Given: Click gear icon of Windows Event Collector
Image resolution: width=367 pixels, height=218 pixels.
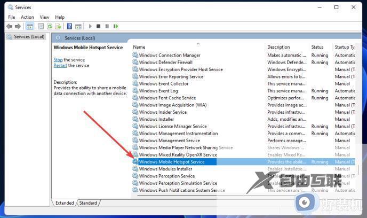Looking at the screenshot, I should [x=135, y=83].
